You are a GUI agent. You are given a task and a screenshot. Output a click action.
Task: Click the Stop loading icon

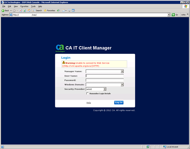[x=20, y=11]
